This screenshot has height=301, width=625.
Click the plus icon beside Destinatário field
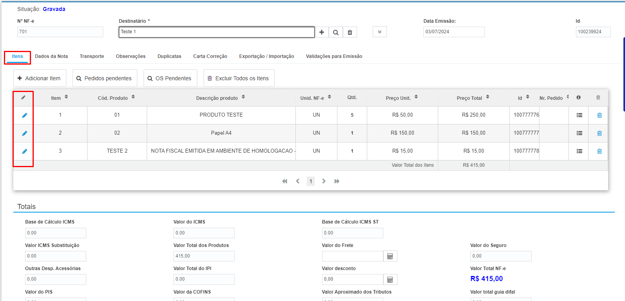coord(322,32)
